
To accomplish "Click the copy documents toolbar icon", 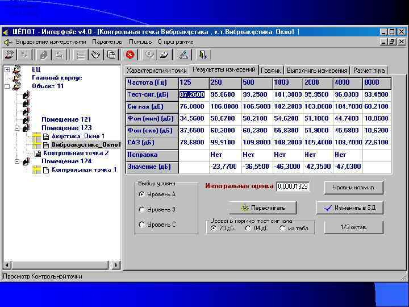I will [112, 55].
